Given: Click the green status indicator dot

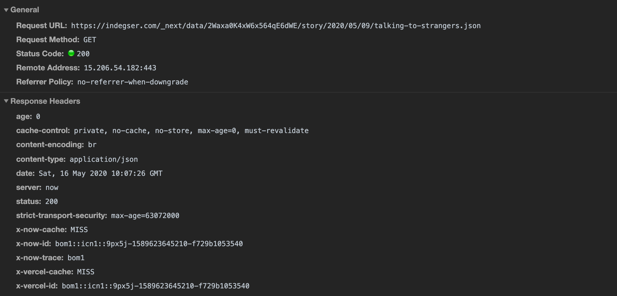Looking at the screenshot, I should (x=71, y=53).
